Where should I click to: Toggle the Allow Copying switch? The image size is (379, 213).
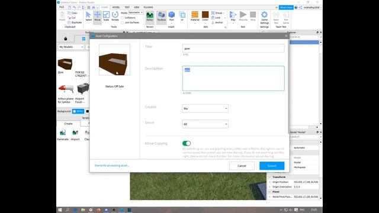[187, 143]
